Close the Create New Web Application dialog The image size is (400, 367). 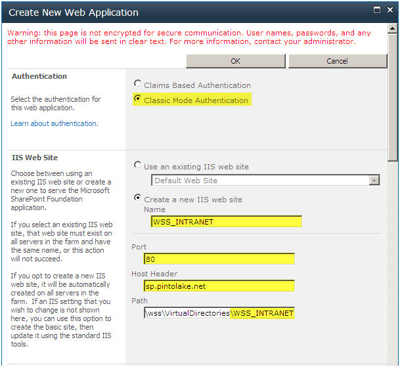coord(390,11)
